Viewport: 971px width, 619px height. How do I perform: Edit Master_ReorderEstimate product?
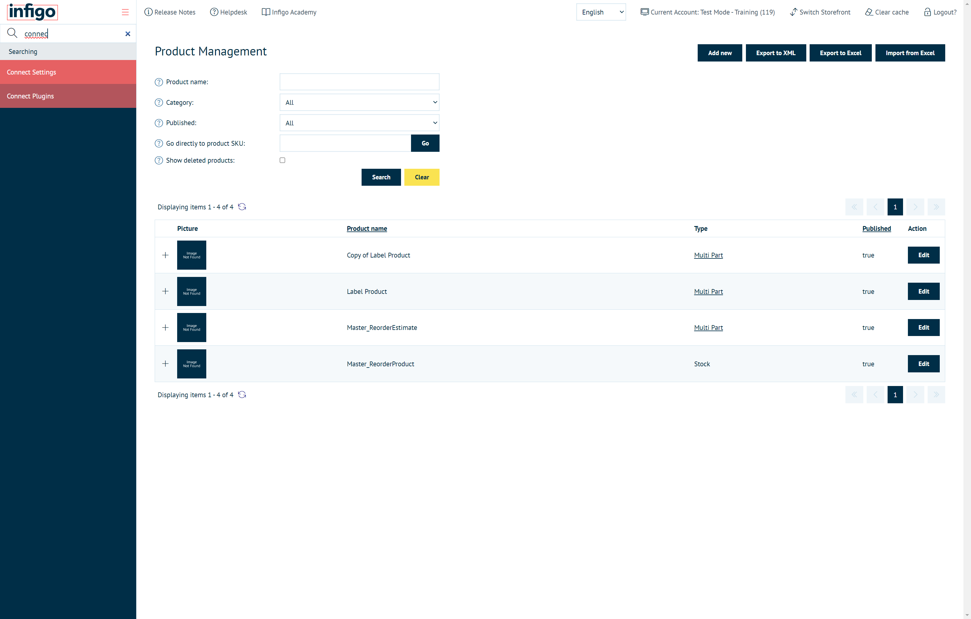click(923, 328)
